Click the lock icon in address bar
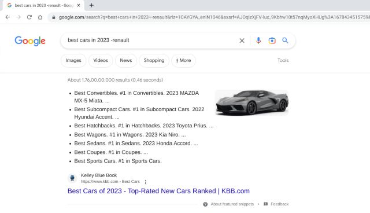 [x=54, y=17]
